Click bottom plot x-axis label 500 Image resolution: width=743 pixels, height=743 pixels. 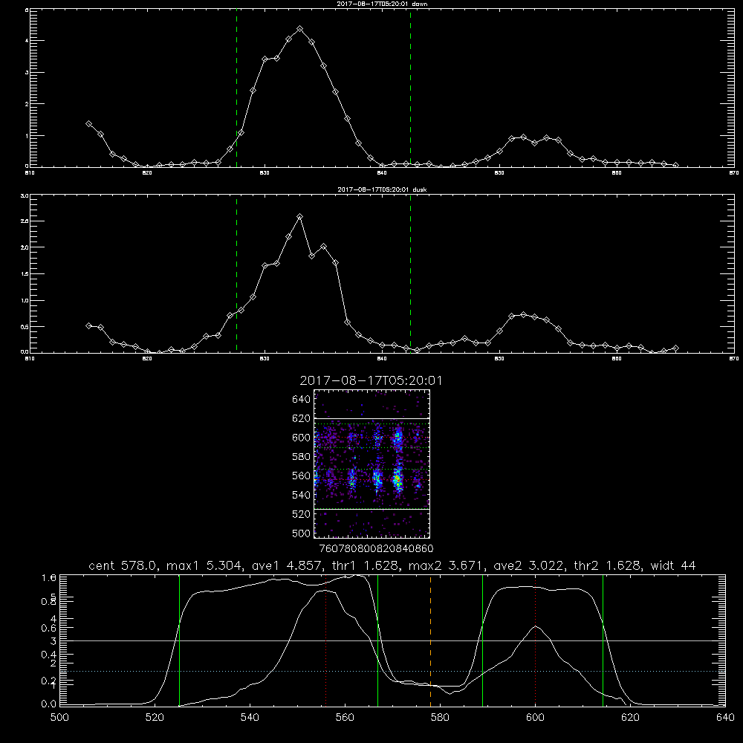(x=59, y=718)
